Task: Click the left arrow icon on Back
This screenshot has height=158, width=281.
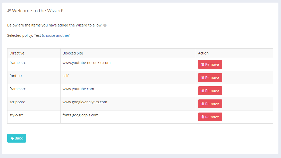Action: pos(12,138)
